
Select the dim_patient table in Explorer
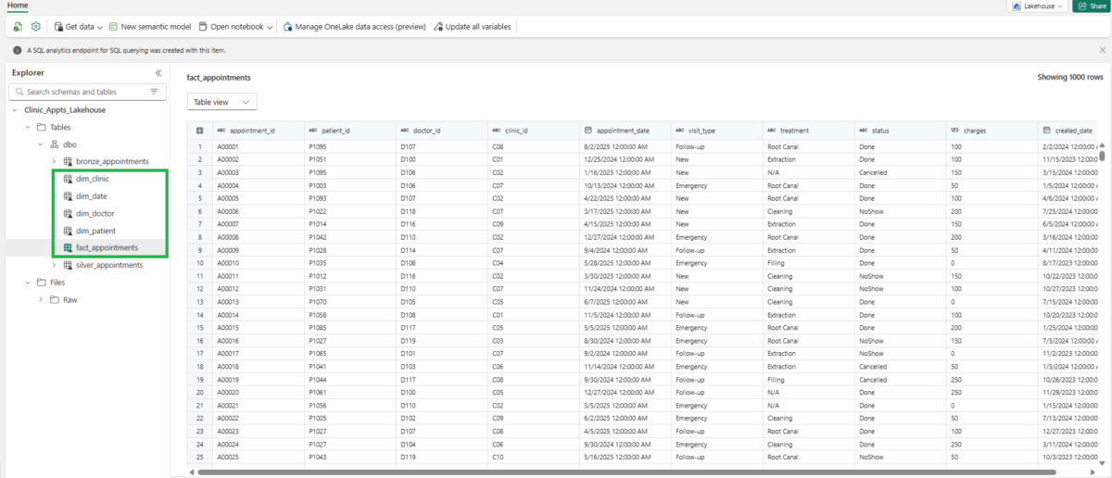[95, 231]
